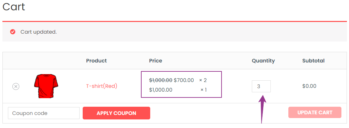349x128 pixels.
Task: Click the Product column header
Action: click(x=96, y=60)
